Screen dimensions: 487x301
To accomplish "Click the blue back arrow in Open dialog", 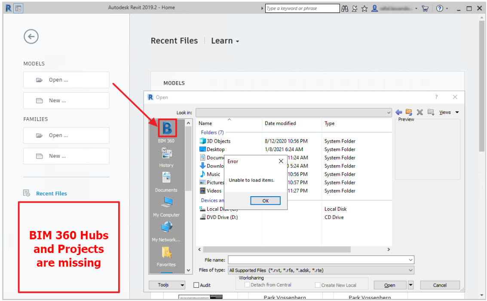I will tap(399, 112).
